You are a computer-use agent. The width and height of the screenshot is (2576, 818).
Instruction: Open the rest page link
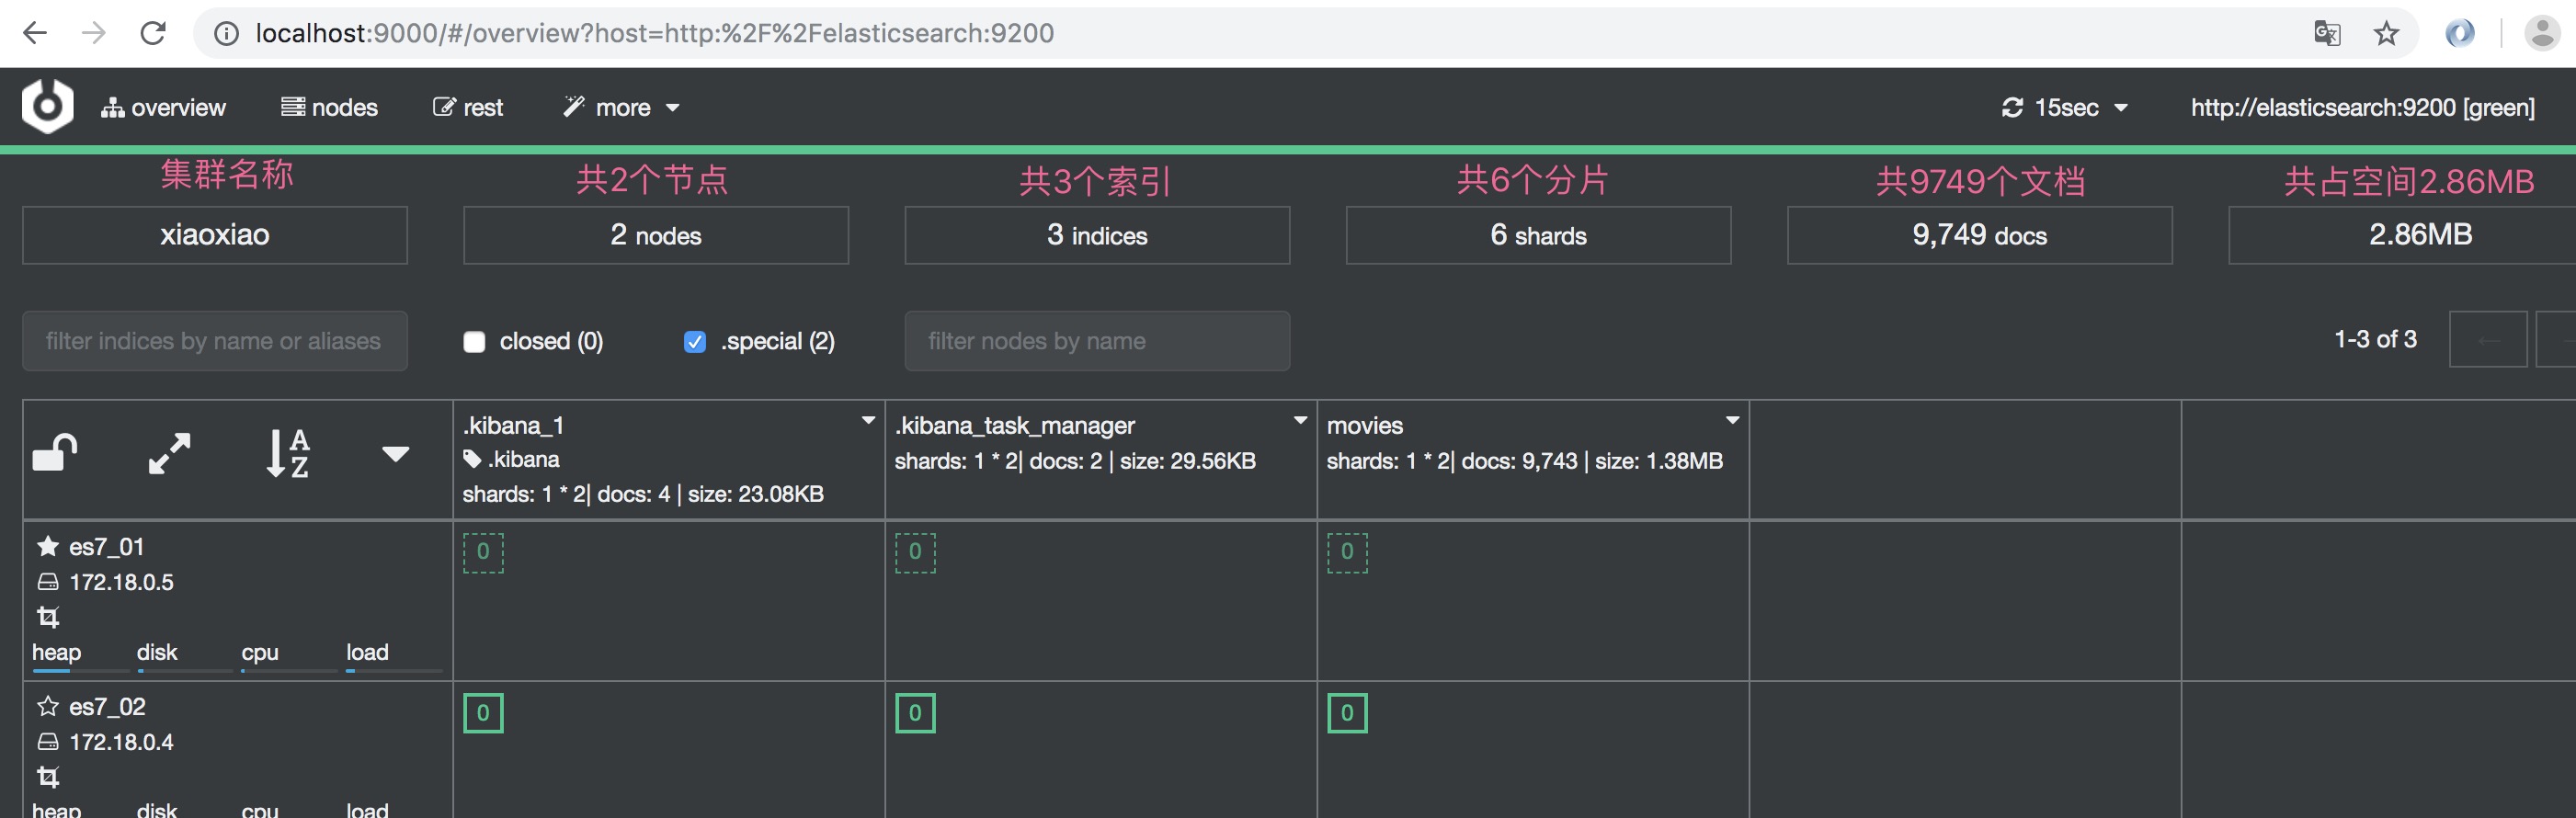click(x=468, y=107)
